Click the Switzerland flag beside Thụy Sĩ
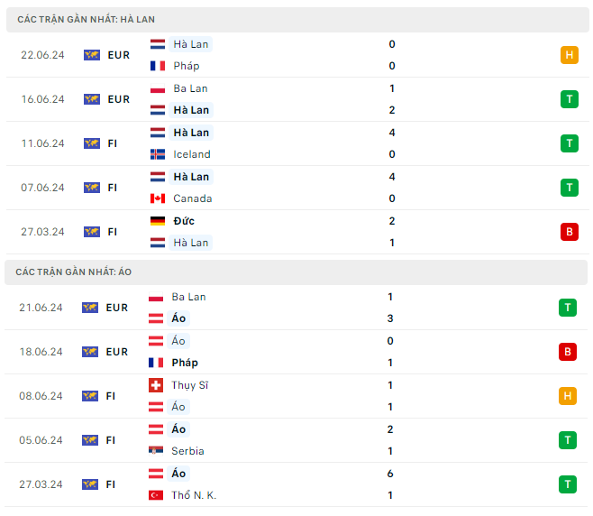Viewport: 593px width, 516px height. 156,385
